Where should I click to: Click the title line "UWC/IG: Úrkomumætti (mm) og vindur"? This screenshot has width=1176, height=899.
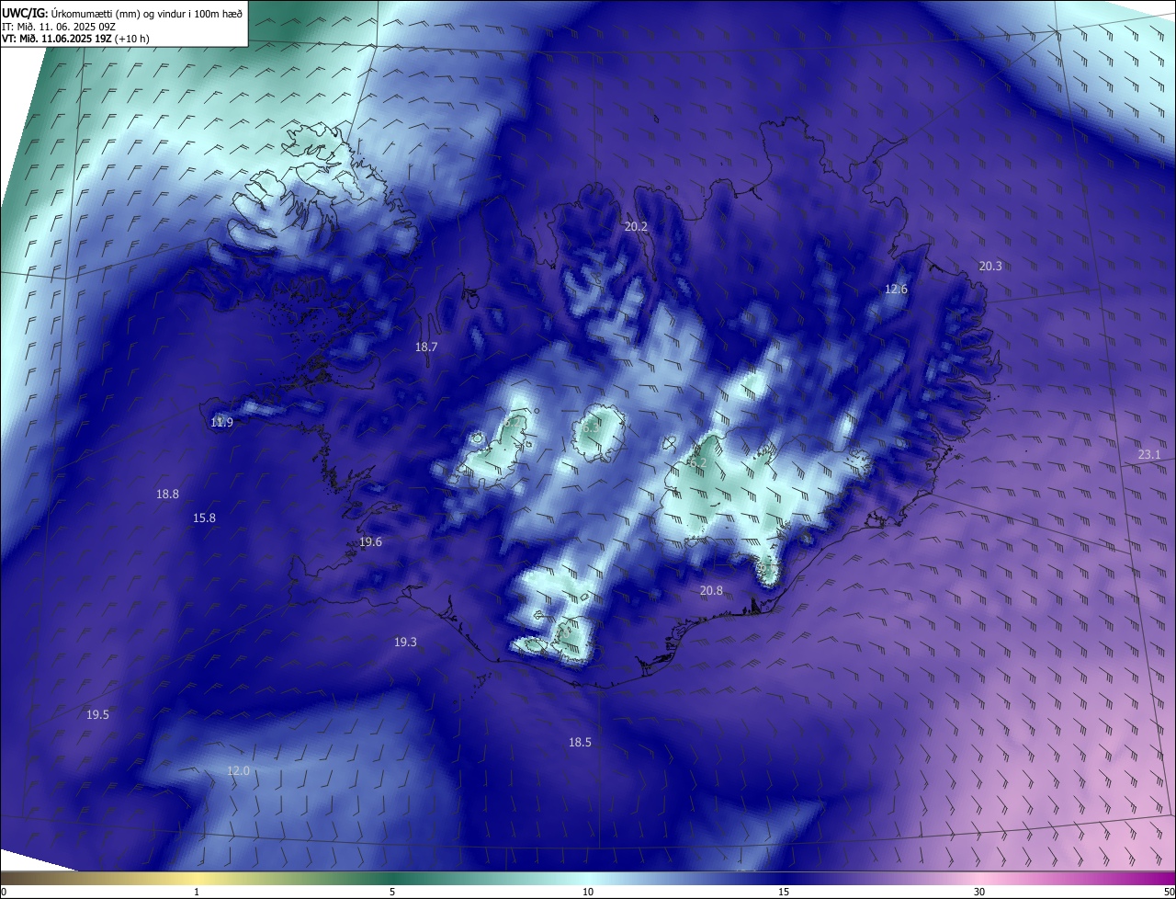(122, 13)
